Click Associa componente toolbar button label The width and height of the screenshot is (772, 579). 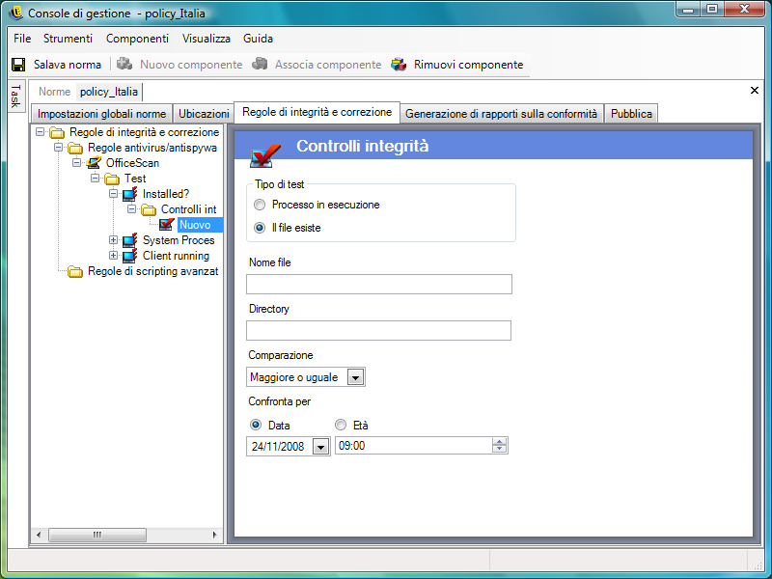tap(328, 65)
